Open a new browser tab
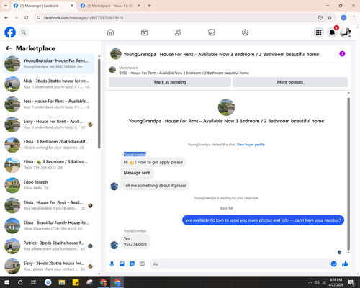 pyautogui.click(x=149, y=6)
